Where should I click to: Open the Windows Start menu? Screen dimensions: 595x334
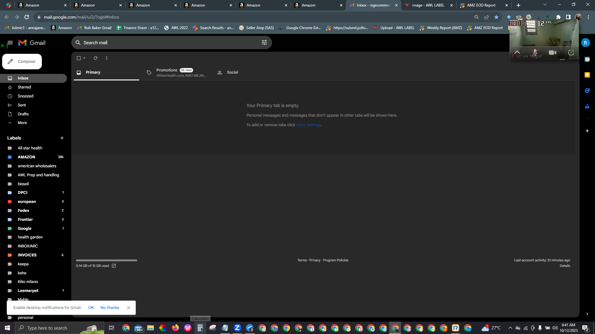[7, 328]
